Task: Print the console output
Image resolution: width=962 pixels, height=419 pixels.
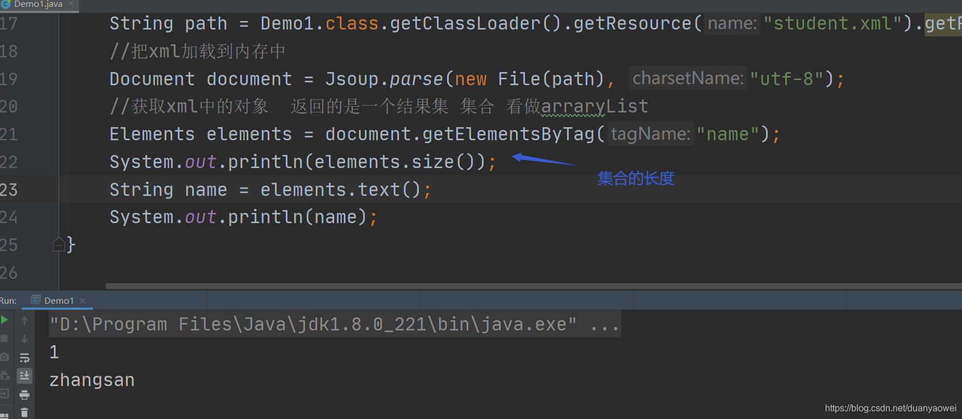Action: [24, 395]
